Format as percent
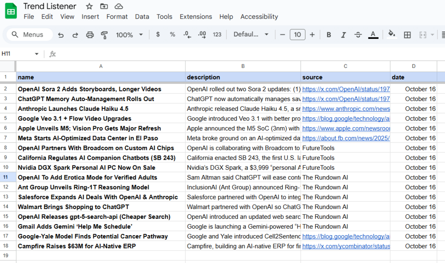 coord(172,34)
